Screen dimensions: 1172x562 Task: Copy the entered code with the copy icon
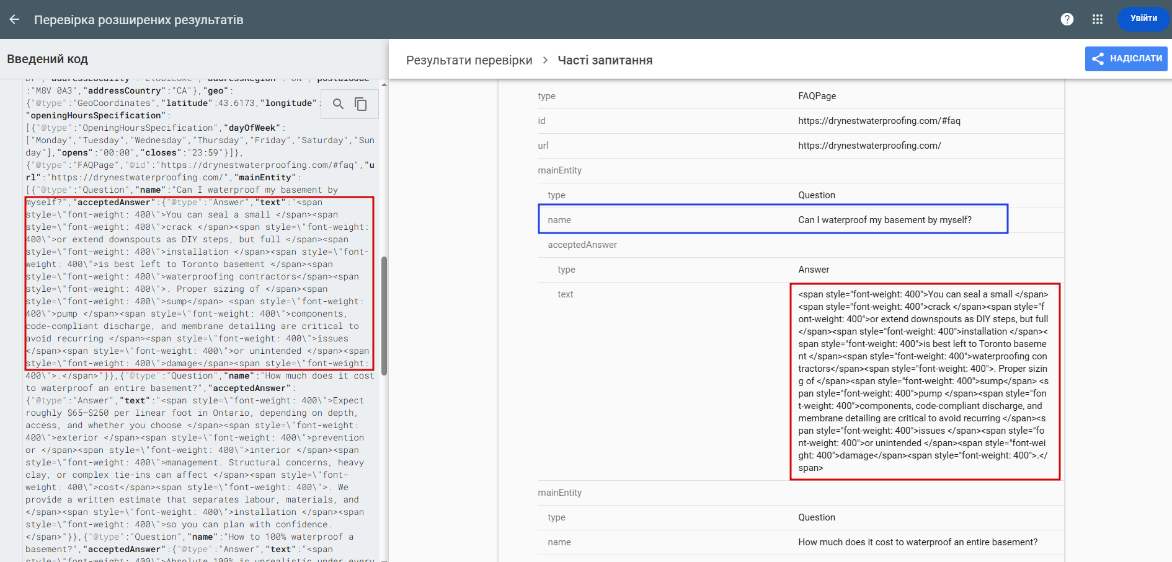tap(361, 103)
